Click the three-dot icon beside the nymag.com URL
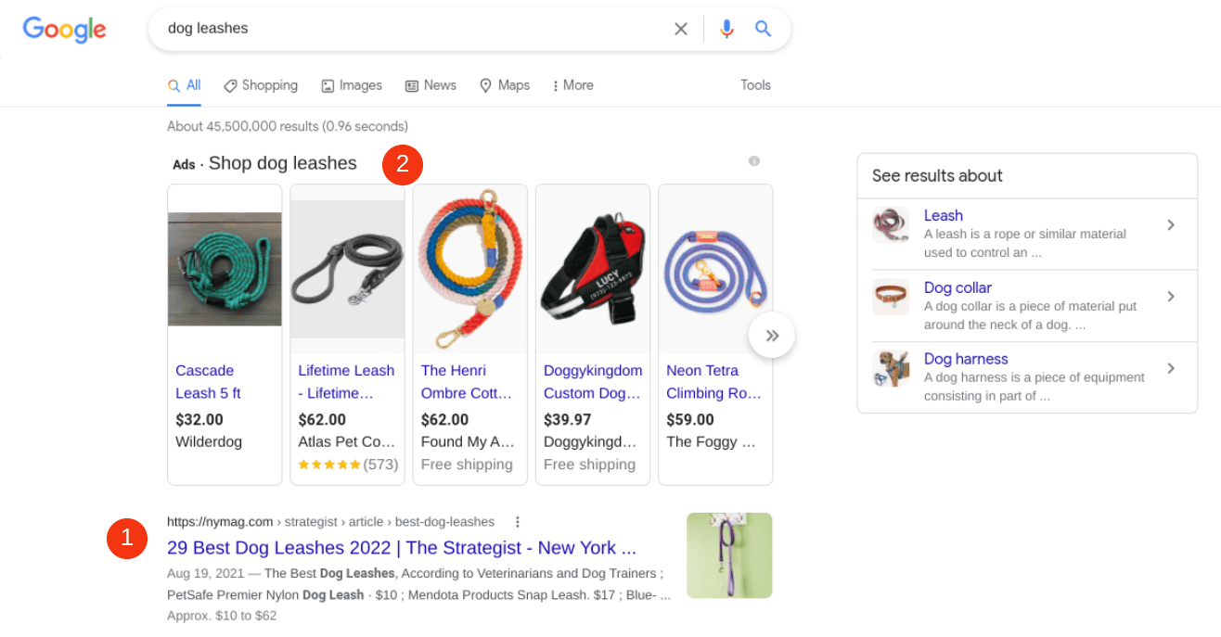Image resolution: width=1221 pixels, height=637 pixels. pos(517,521)
